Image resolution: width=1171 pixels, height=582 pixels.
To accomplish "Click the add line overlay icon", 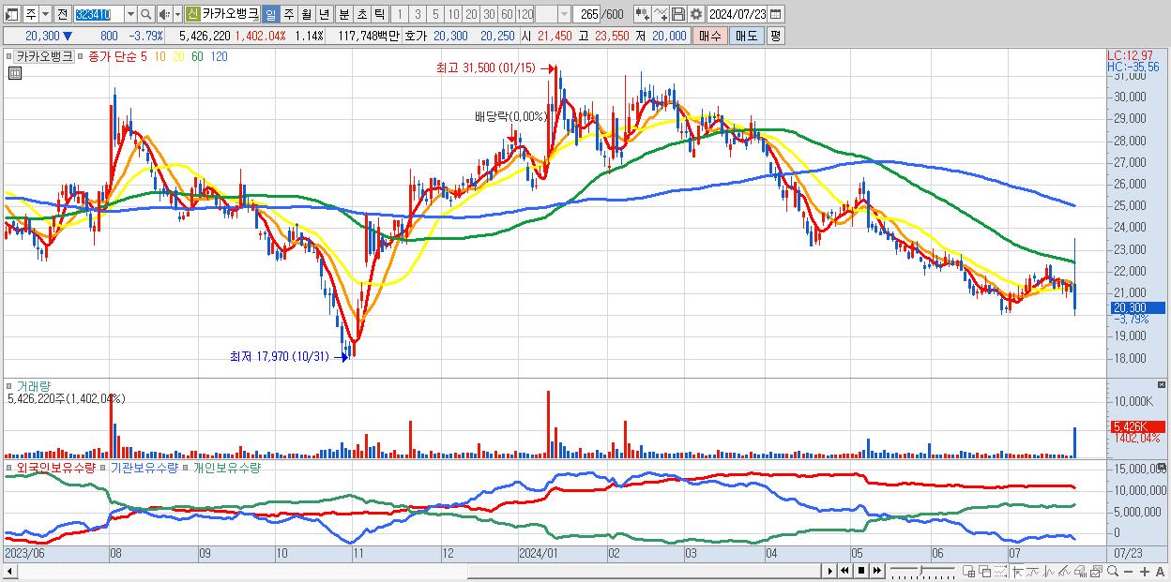I will (660, 14).
